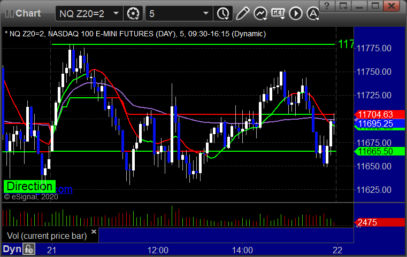
Task: Click the green 11665.50 price marker
Action: coord(380,151)
